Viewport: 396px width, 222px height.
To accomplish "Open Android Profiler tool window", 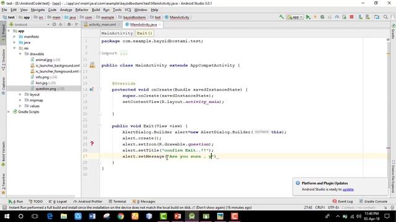I will coord(88,202).
